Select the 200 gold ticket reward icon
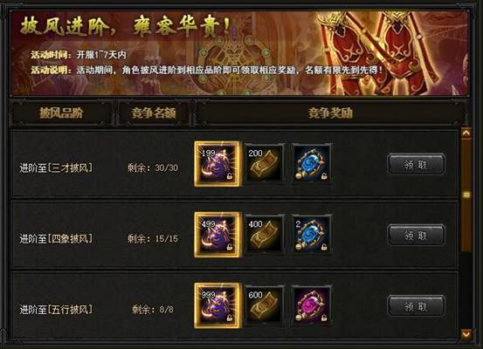483x349 pixels. click(x=265, y=164)
